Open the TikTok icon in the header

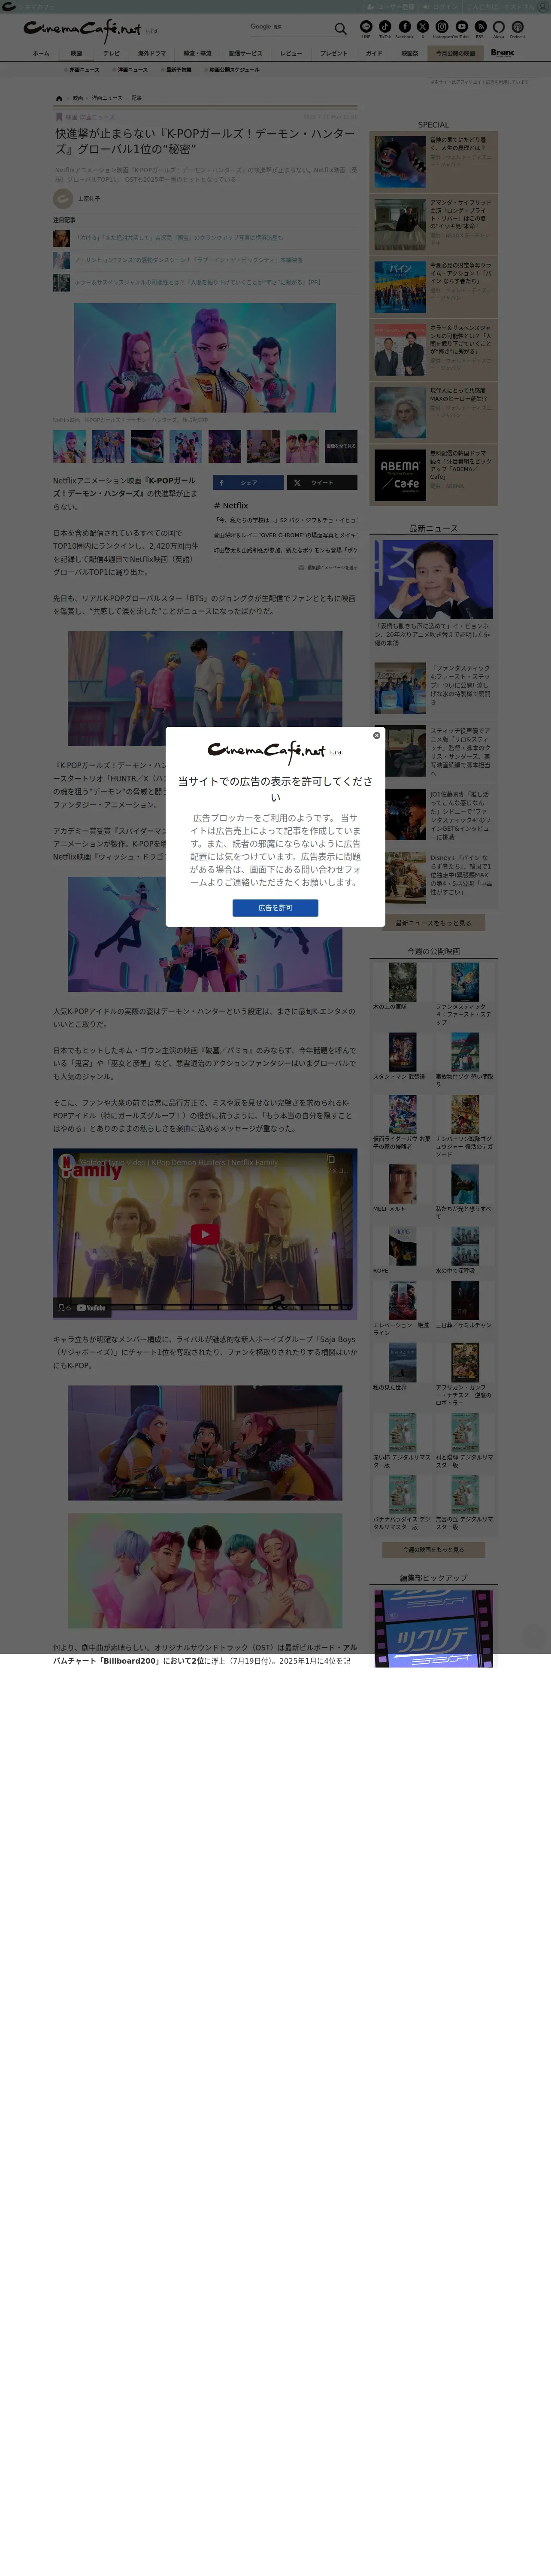tap(385, 27)
